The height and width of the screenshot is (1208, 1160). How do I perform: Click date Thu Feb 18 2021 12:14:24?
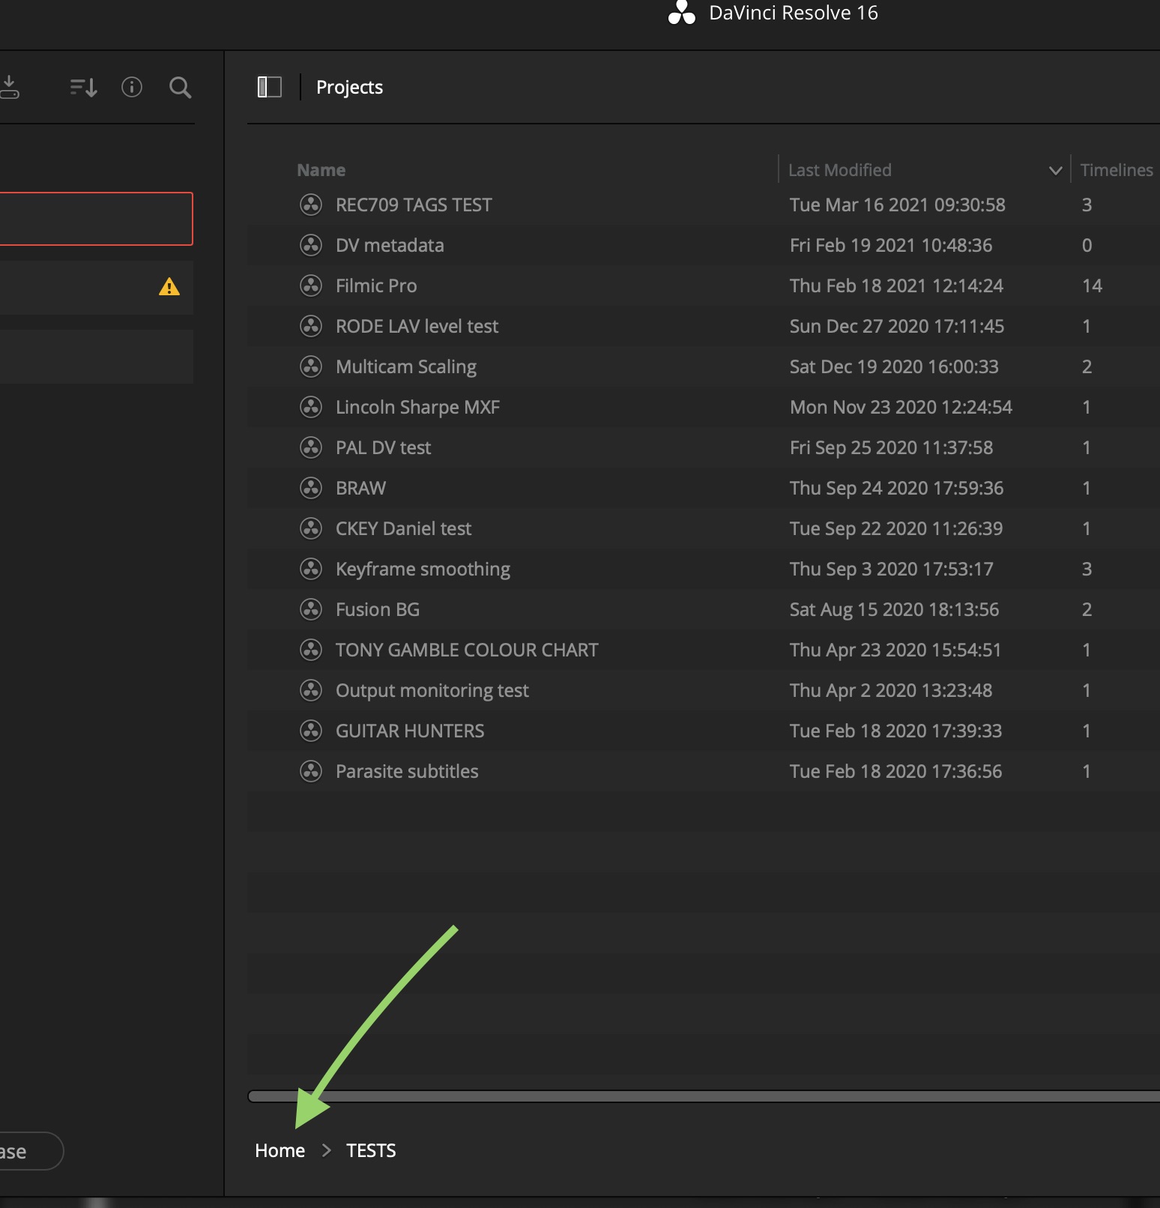click(x=896, y=286)
